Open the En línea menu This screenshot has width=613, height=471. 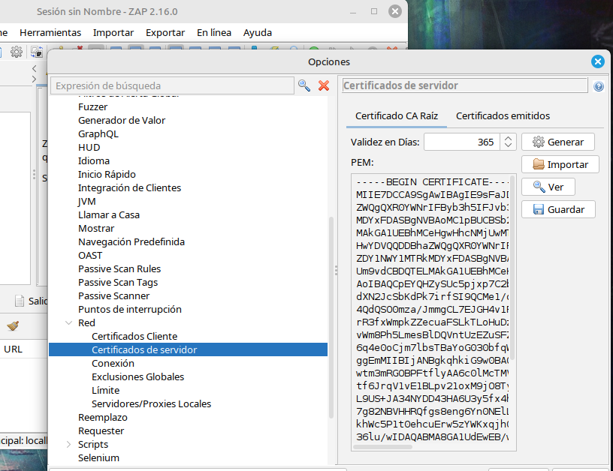point(214,33)
